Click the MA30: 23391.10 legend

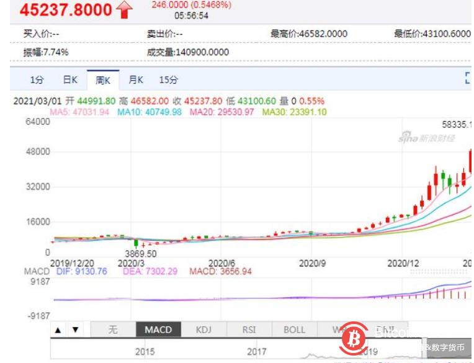[x=295, y=112]
